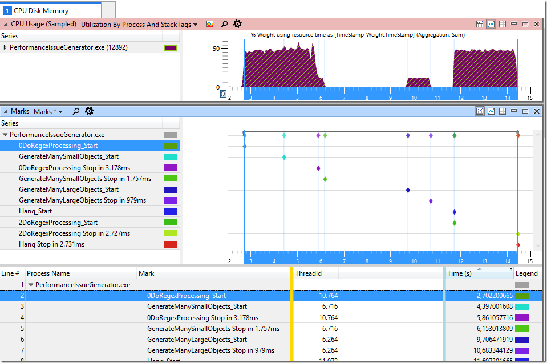Sort by the Time (s) column header

480,273
